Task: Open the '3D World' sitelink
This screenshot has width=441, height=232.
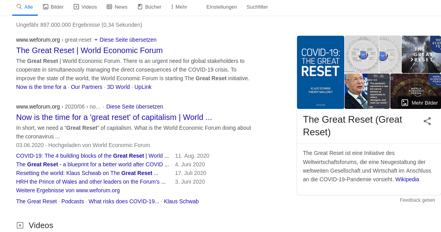Action: click(118, 87)
